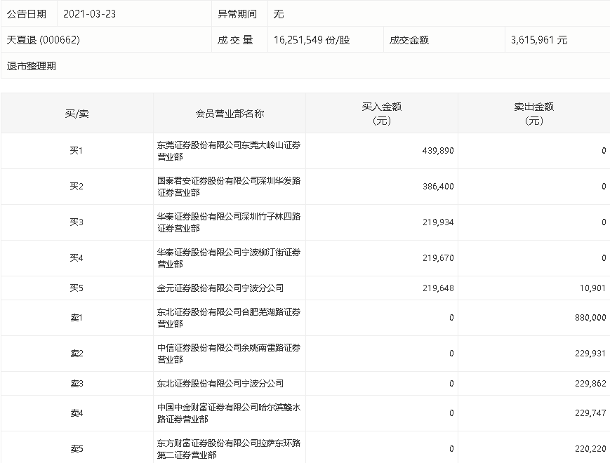Click the 无 value beside 异常期间
610x463 pixels.
point(279,14)
